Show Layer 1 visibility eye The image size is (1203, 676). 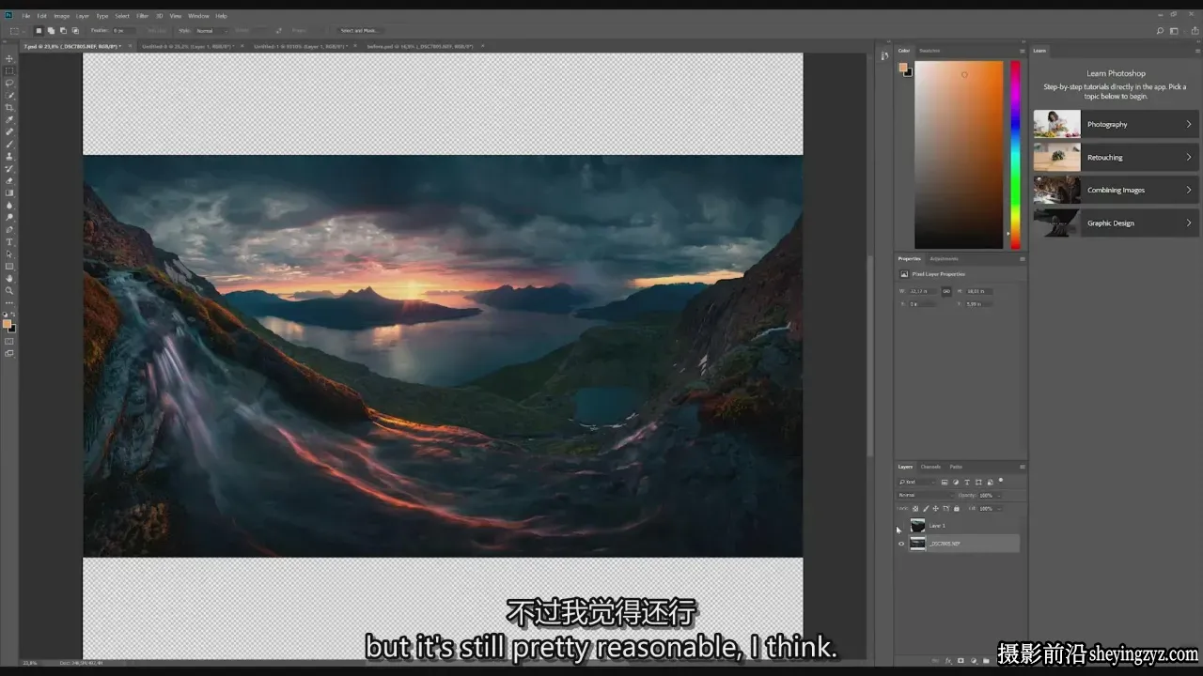(x=901, y=526)
